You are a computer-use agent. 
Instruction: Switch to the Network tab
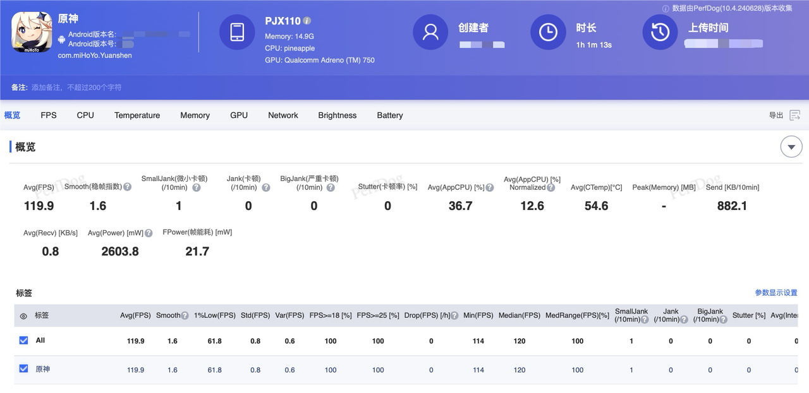pyautogui.click(x=283, y=115)
